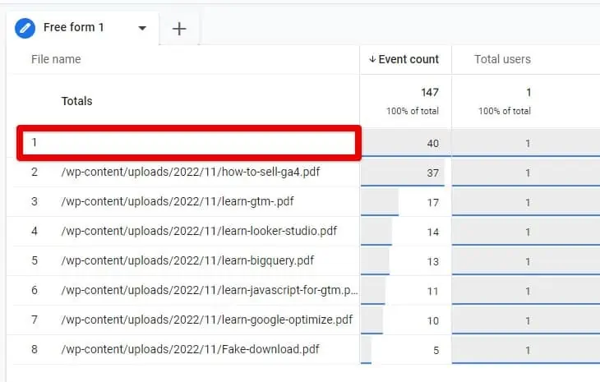Click event count cell showing 37
Image resolution: width=600 pixels, height=382 pixels.
(x=406, y=173)
